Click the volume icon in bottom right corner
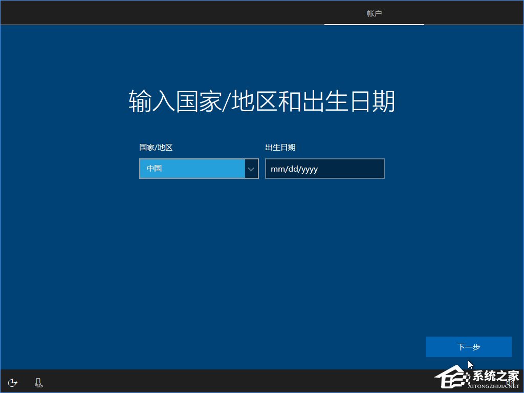Screen dimensions: 524x393 [510, 382]
